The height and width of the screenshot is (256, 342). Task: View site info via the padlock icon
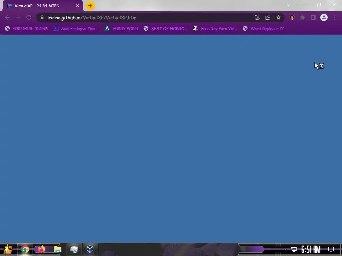[42, 17]
